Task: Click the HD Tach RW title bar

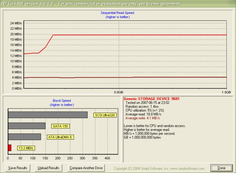Action: [118, 3]
